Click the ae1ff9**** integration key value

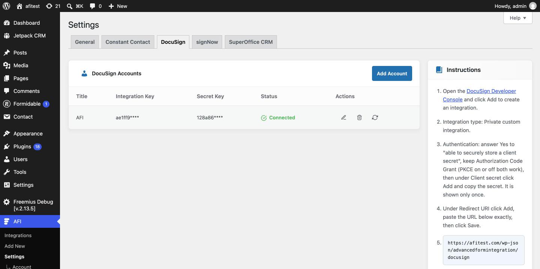click(x=127, y=118)
